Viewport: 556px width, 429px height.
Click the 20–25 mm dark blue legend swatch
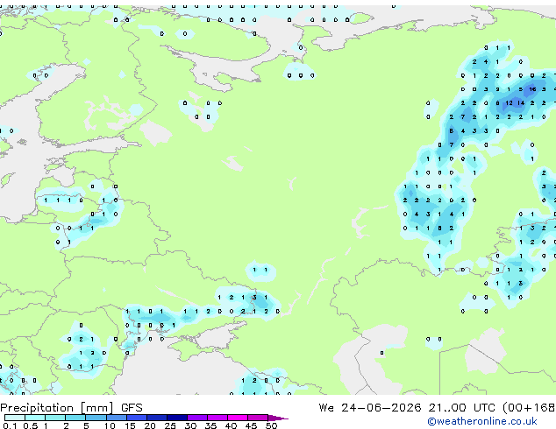(x=157, y=418)
